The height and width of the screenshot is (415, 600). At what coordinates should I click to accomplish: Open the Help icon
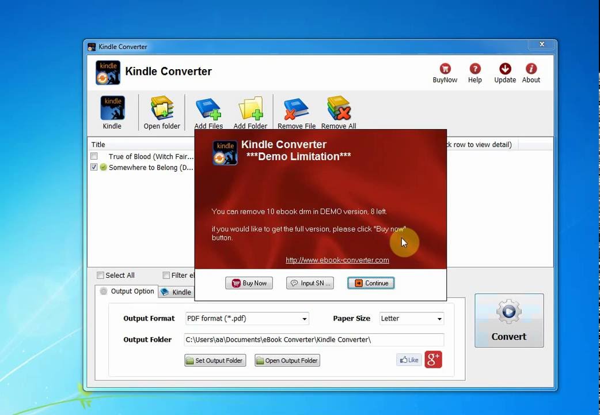475,69
